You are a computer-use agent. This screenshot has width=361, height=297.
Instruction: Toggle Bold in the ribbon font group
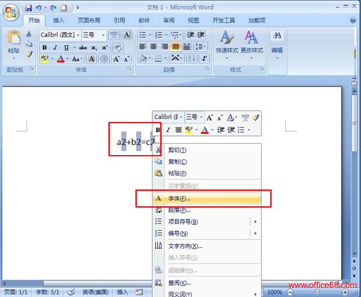45,47
